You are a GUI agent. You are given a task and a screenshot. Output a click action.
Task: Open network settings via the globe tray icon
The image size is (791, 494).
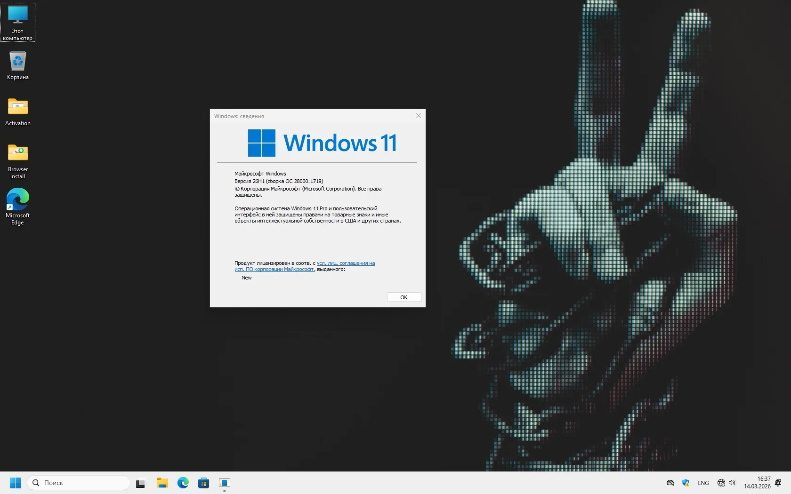pyautogui.click(x=720, y=483)
